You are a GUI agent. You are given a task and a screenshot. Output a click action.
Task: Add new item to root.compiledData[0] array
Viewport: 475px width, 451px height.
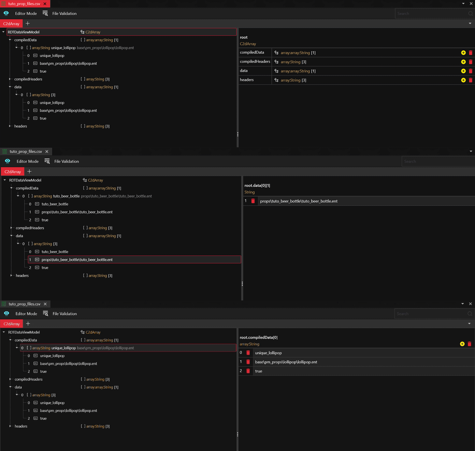(x=462, y=344)
